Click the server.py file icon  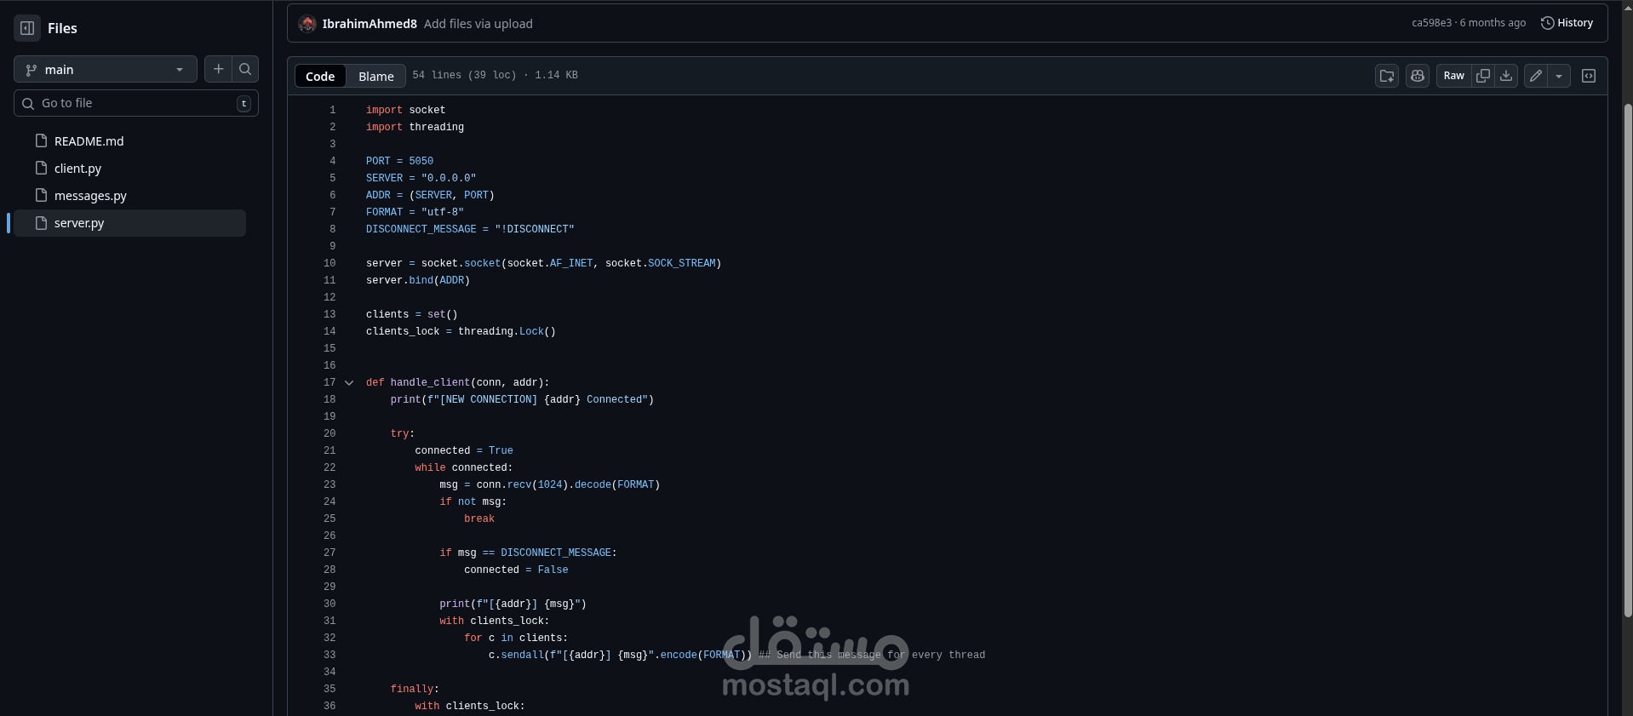(41, 222)
